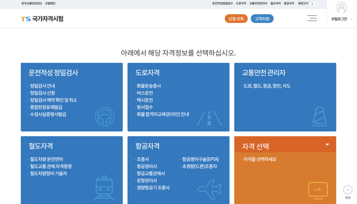Click the 위로 scroll-to-top arrow icon

click(x=348, y=190)
